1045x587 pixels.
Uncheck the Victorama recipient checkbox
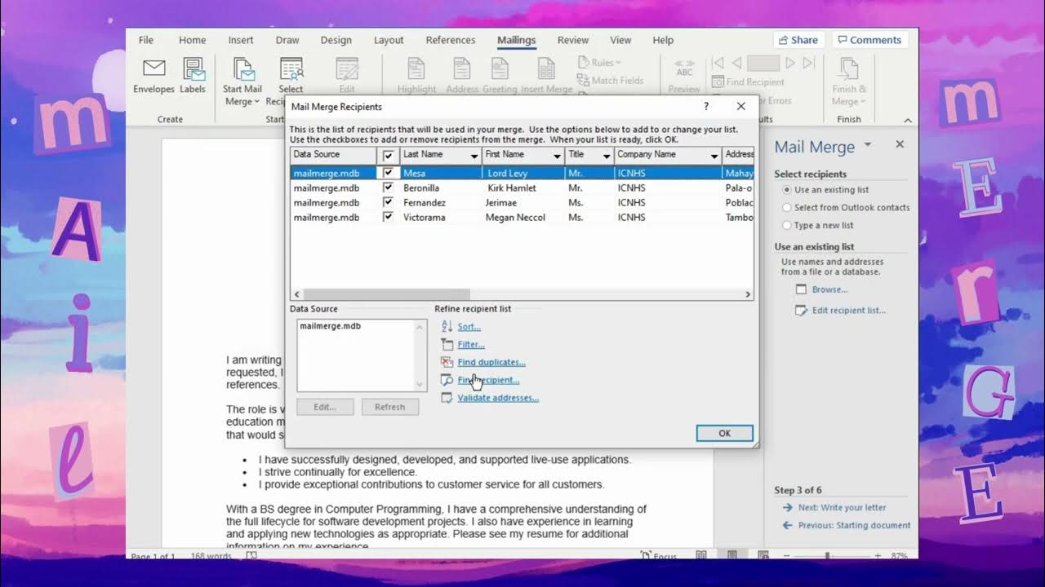tap(389, 217)
